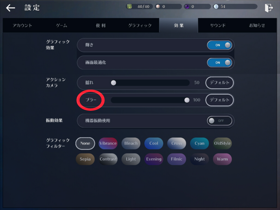Screen dimensions: 280x210
Task: Open the お知らせ tab
Action: click(x=257, y=25)
